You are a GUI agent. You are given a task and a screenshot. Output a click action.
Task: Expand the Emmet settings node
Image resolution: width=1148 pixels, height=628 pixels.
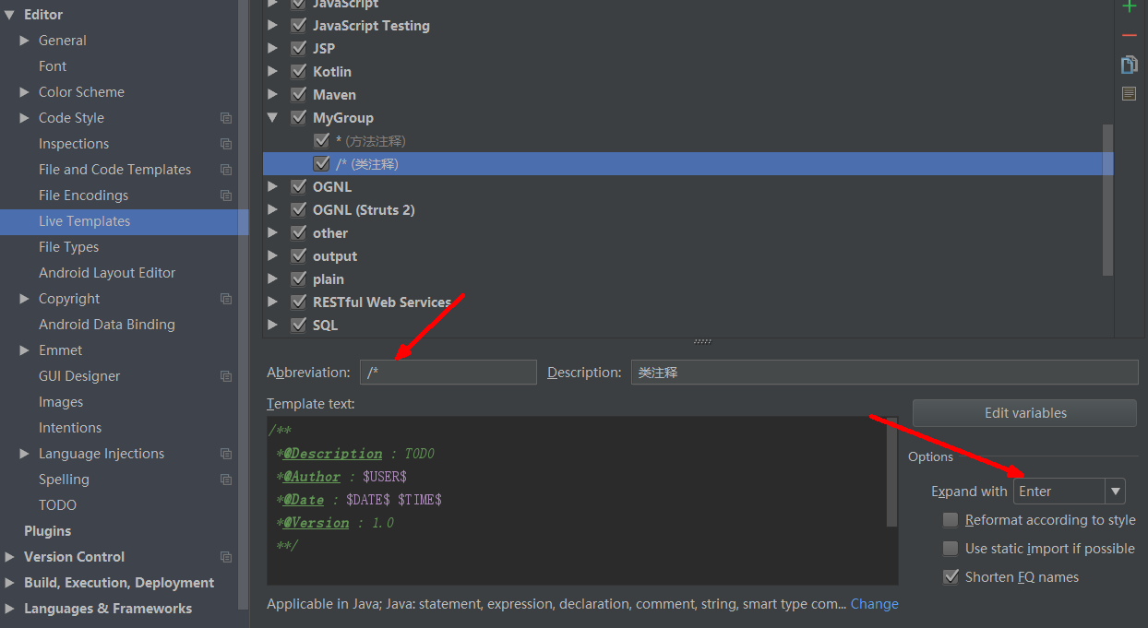(x=25, y=350)
